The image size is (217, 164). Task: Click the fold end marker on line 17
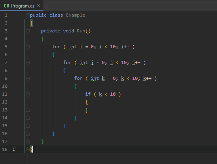click(28, 141)
